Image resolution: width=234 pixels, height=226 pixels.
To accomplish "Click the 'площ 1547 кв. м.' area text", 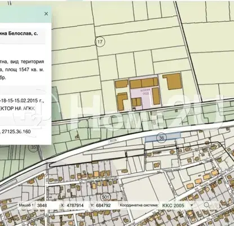I will click(x=25, y=69).
